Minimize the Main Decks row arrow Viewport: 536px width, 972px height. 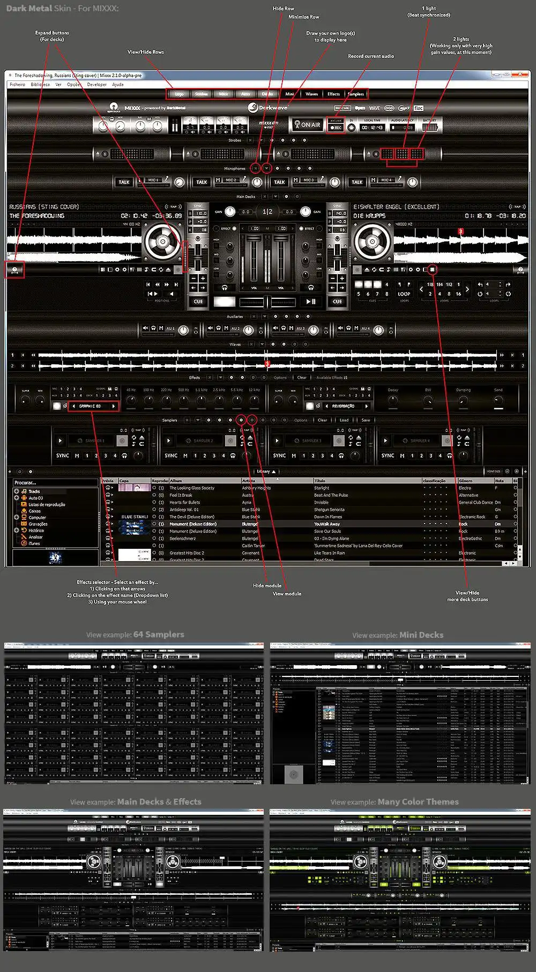coord(276,196)
